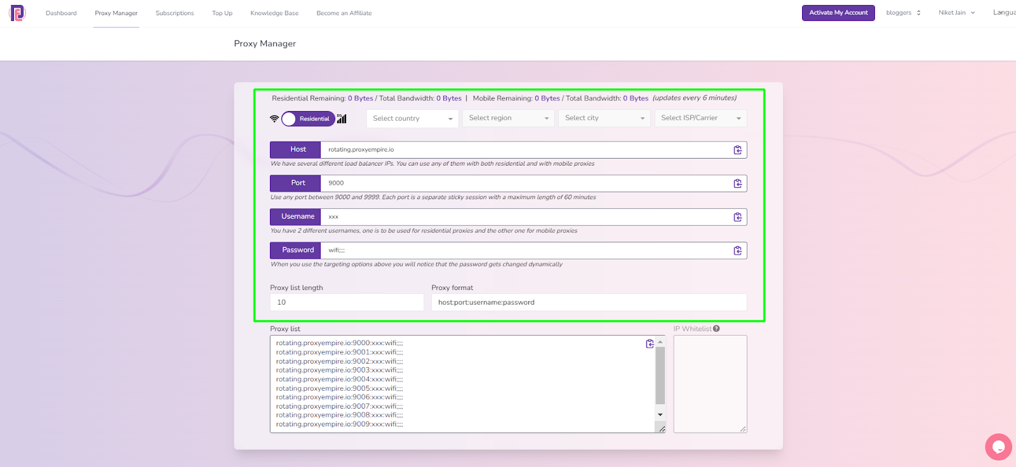Copy the Host value with its clipboard icon
The height and width of the screenshot is (467, 1016).
(x=737, y=150)
